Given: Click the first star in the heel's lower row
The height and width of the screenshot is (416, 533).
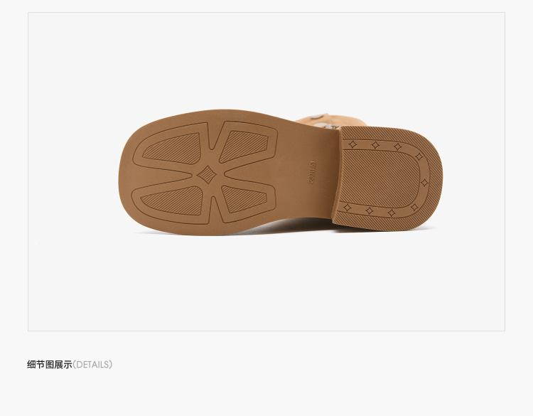Looking at the screenshot, I should [x=347, y=207].
